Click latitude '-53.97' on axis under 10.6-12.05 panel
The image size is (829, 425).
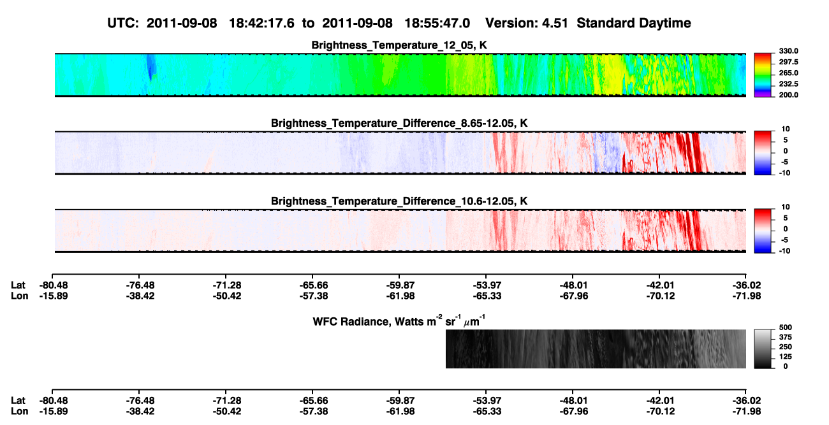(486, 285)
